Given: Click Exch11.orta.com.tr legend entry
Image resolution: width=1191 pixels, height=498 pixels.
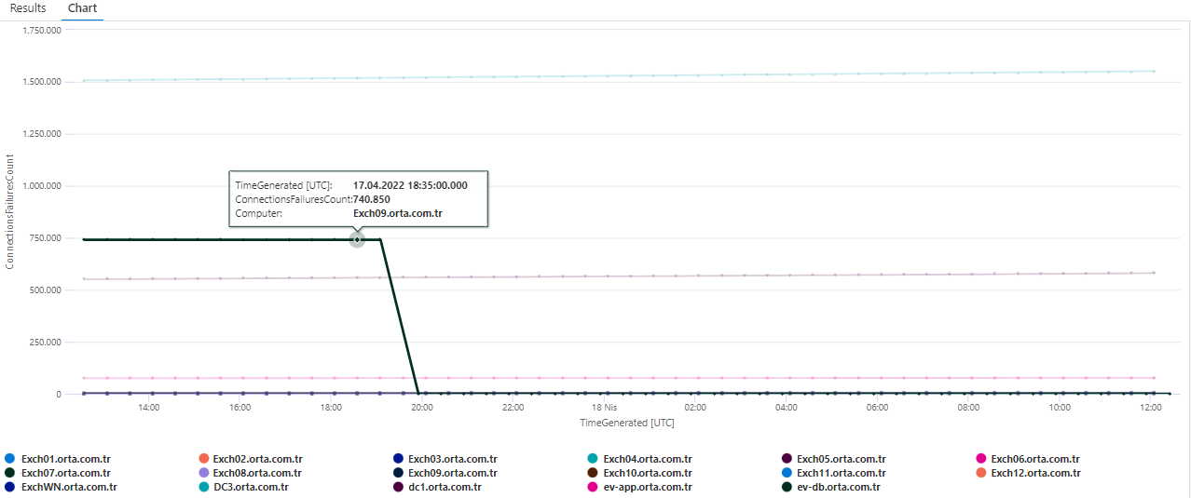Looking at the screenshot, I should point(834,473).
